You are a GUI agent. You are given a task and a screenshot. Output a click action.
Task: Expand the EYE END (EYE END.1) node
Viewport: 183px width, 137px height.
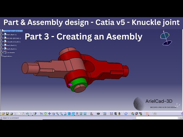coord(2,38)
